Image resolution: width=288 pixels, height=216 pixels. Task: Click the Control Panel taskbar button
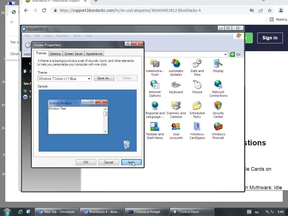[192, 212]
